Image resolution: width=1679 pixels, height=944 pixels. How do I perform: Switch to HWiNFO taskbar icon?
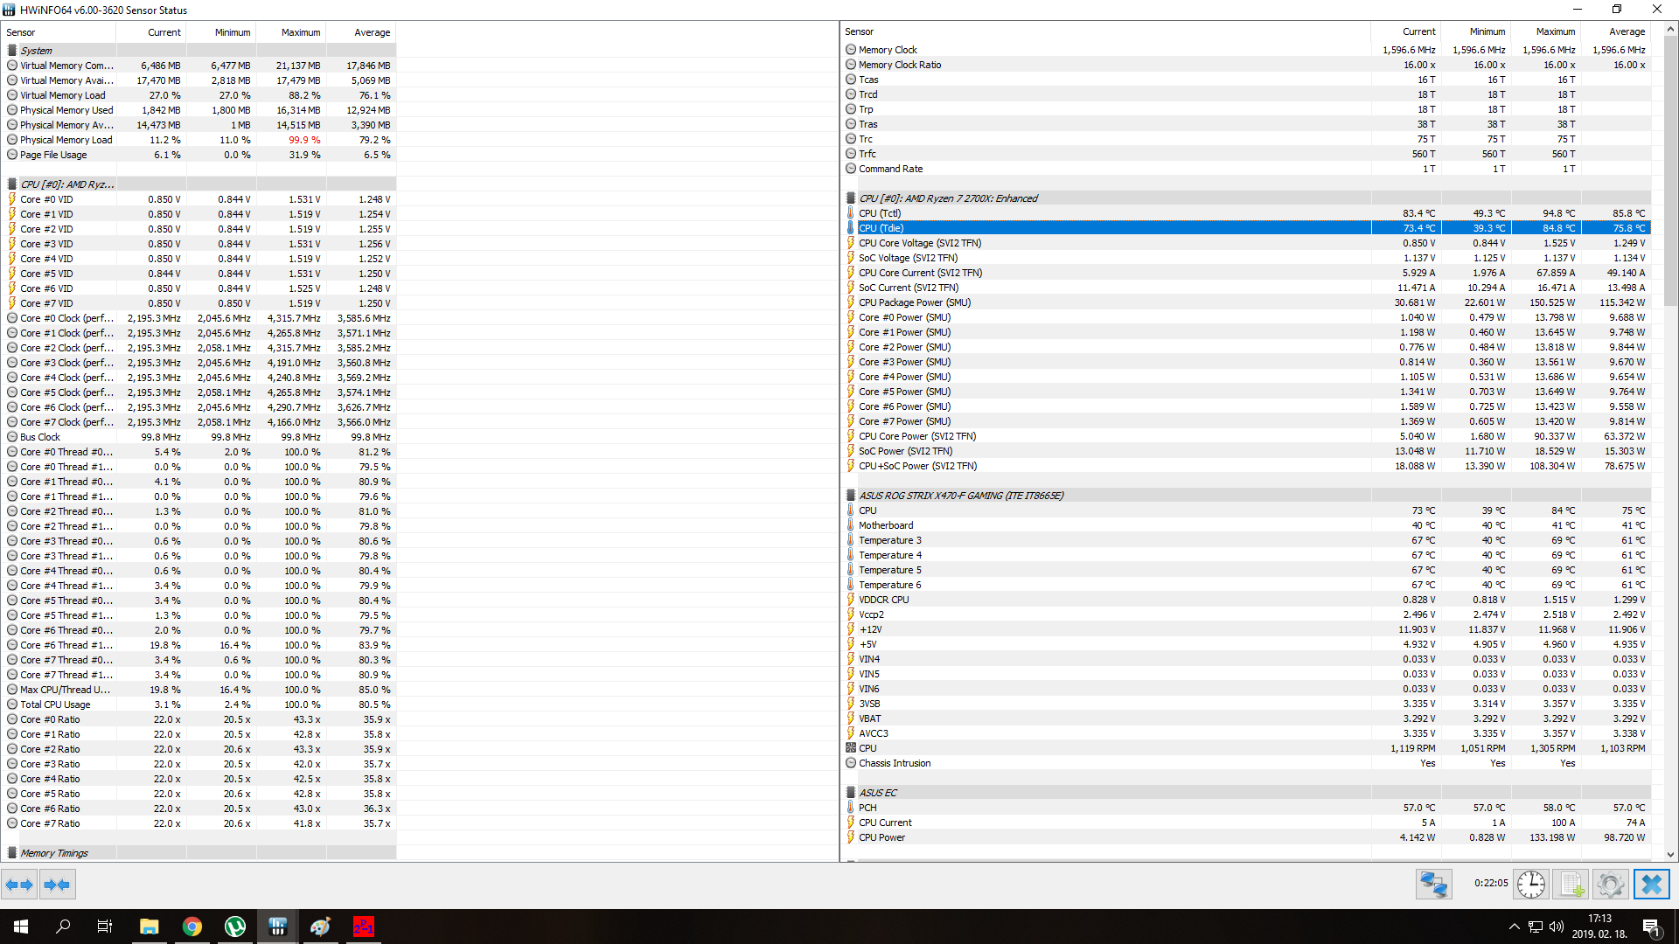coord(277,927)
